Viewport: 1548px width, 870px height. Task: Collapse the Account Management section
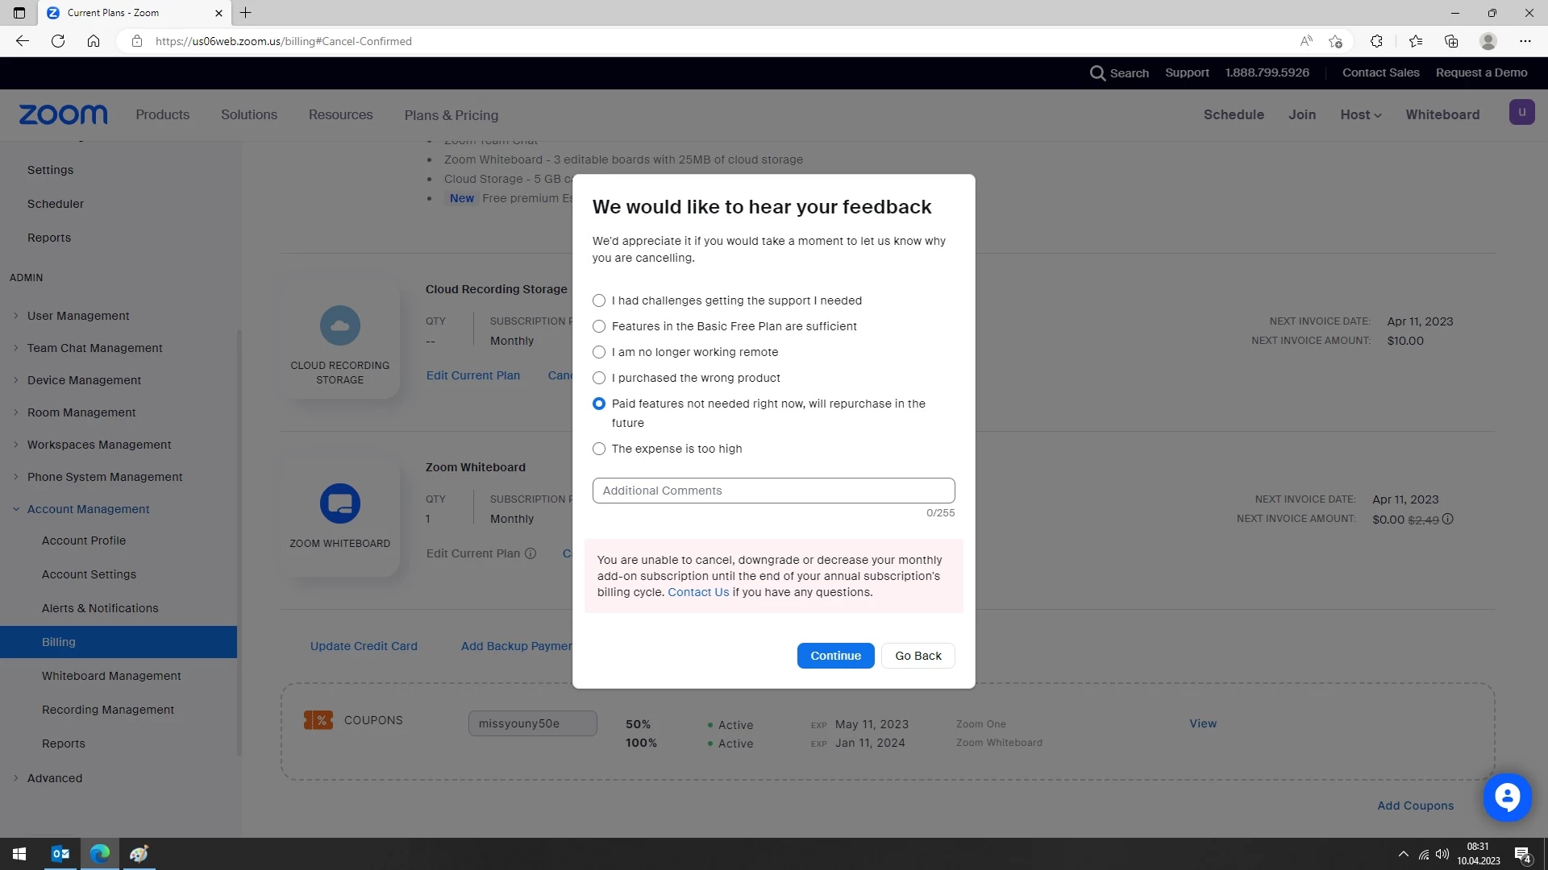pos(88,509)
